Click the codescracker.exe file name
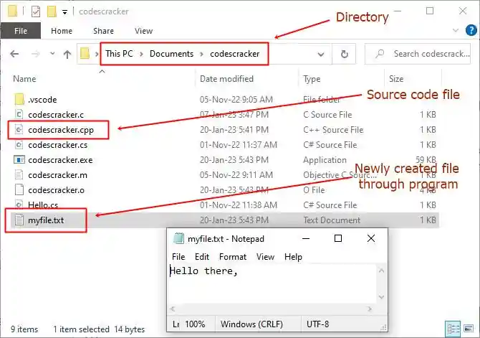The width and height of the screenshot is (480, 338). pos(60,160)
